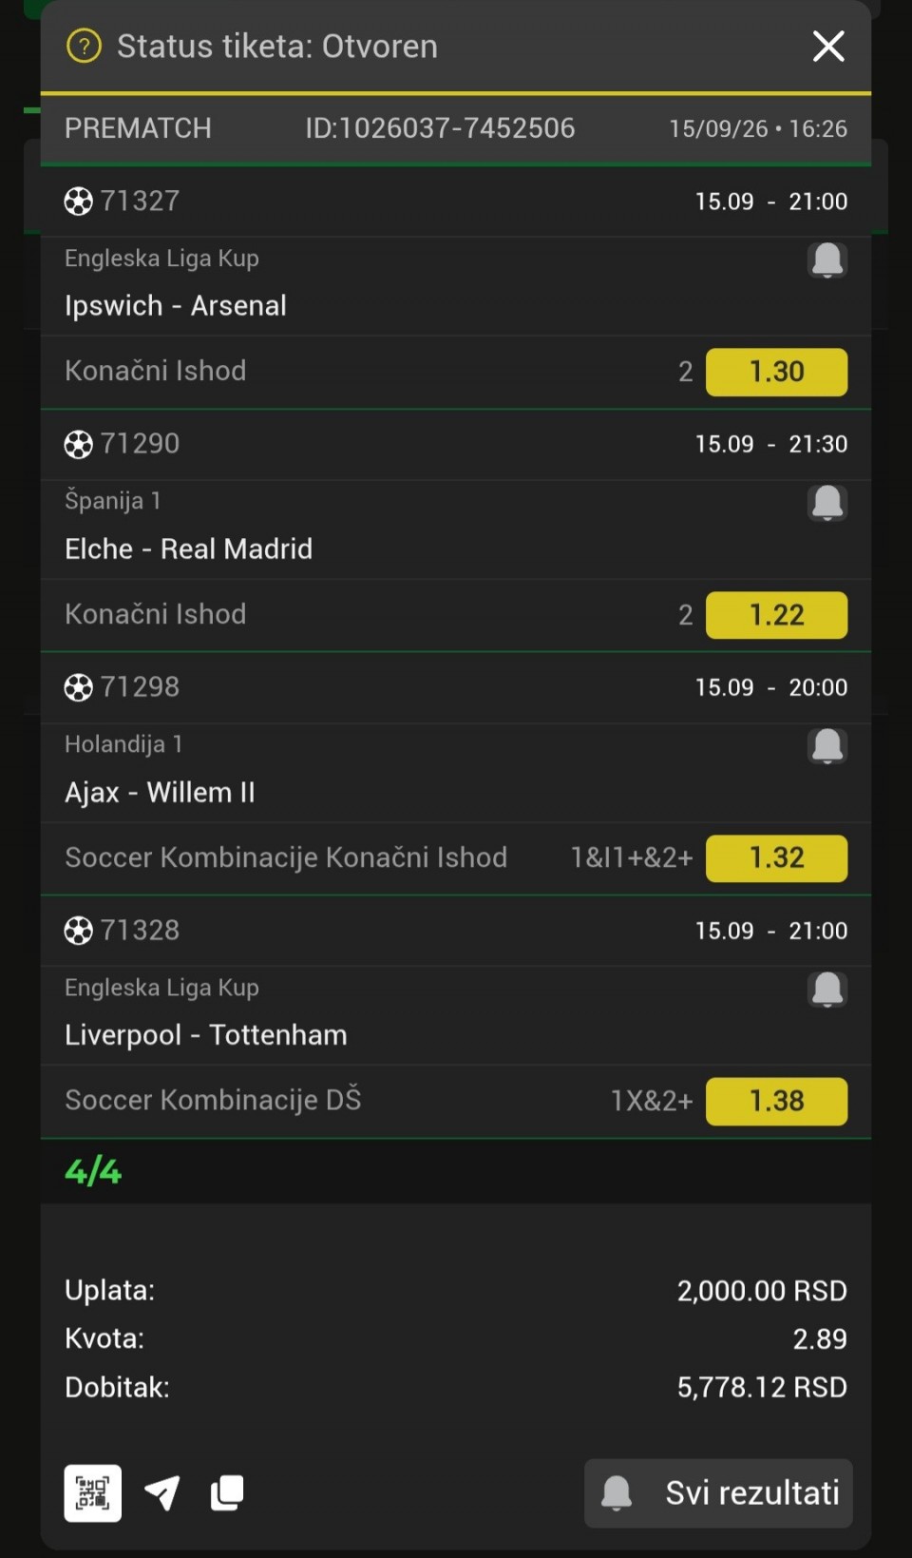Toggle notification bell for Elche - Real Madrid

pos(827,503)
